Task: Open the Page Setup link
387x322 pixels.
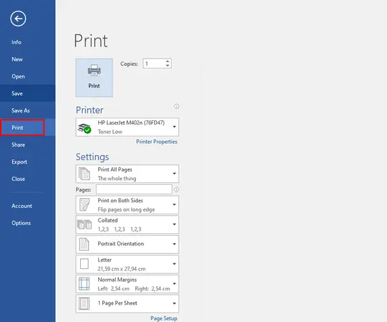Action: 164,318
